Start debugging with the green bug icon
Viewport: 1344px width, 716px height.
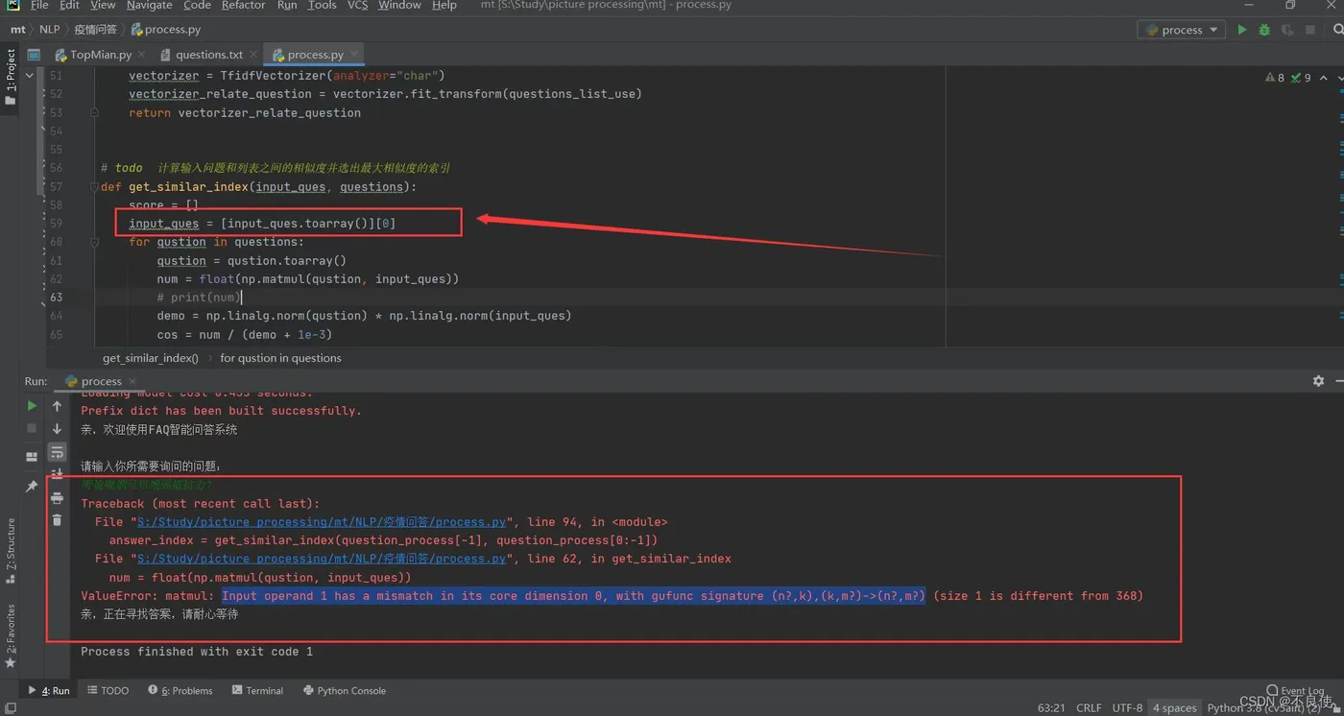(1264, 30)
